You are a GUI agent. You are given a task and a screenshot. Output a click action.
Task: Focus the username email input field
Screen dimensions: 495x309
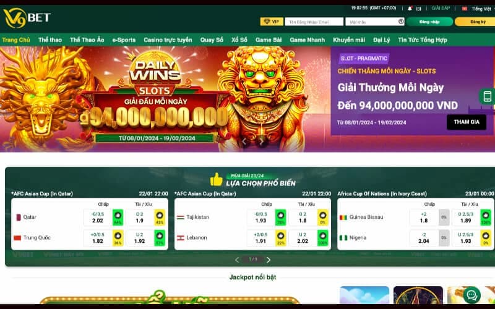pos(314,22)
